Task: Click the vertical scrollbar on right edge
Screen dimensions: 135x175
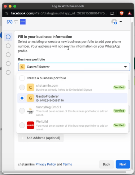Action: (x=132, y=96)
